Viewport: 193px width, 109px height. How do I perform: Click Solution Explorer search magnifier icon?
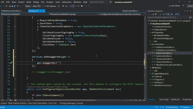pos(190,18)
